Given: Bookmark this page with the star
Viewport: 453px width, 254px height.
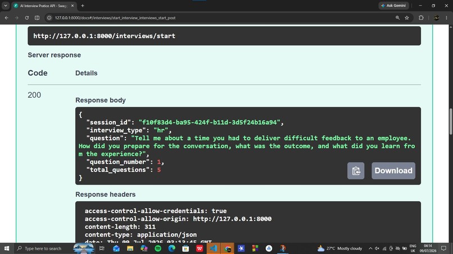Looking at the screenshot, I should (x=407, y=18).
